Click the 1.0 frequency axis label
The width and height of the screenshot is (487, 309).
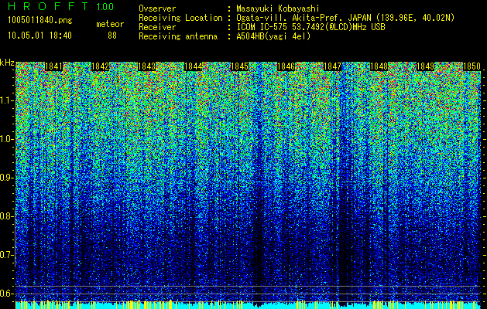point(7,139)
